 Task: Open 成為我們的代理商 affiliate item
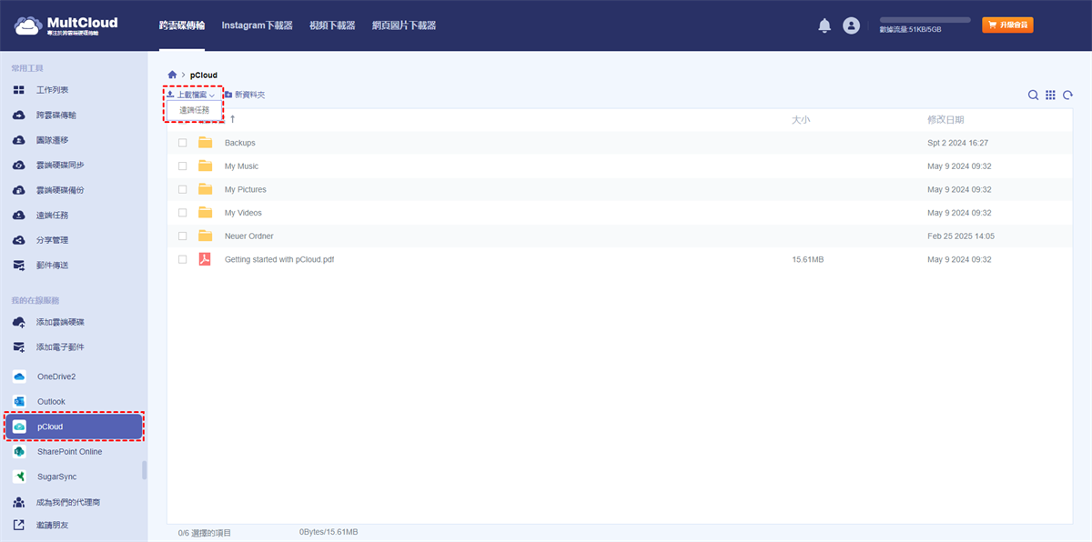68,502
